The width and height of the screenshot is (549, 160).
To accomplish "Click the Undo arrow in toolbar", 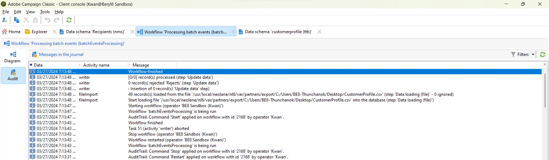I will tap(47, 20).
